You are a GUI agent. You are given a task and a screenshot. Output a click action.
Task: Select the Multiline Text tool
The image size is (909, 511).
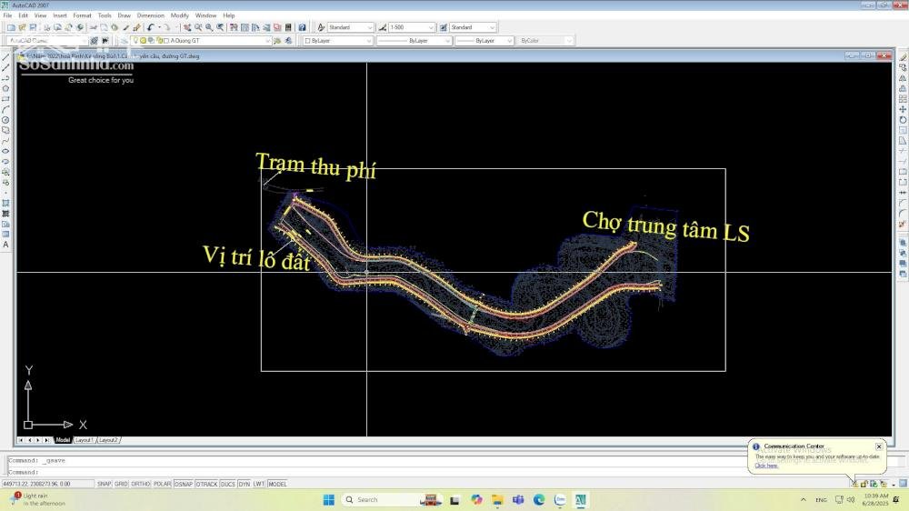(x=6, y=245)
